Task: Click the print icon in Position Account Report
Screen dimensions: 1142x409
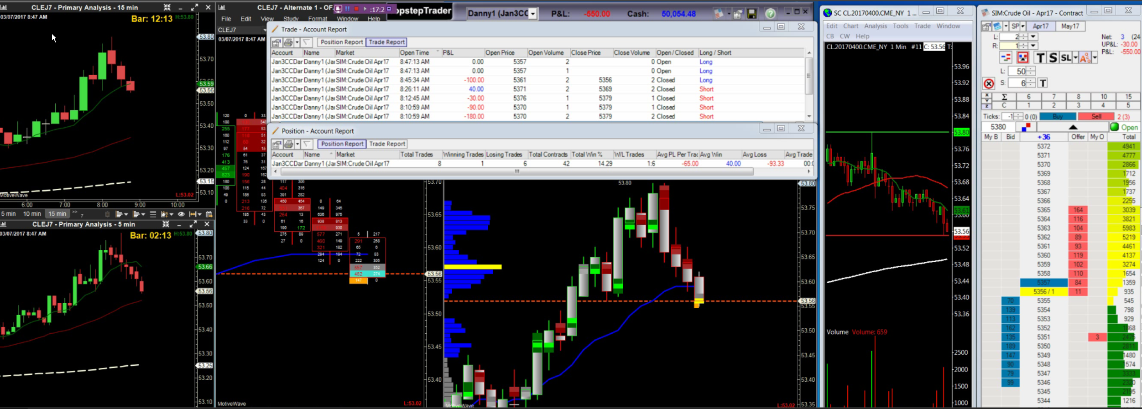Action: point(288,144)
